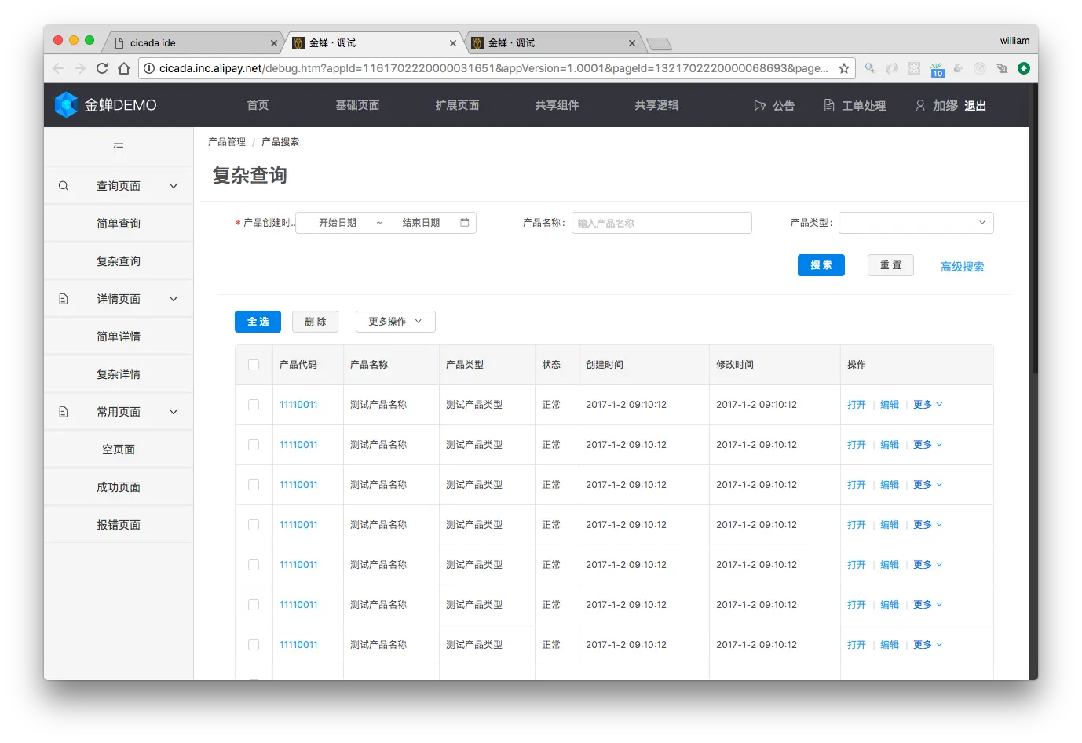Open the calendar icon in date range

click(x=465, y=223)
